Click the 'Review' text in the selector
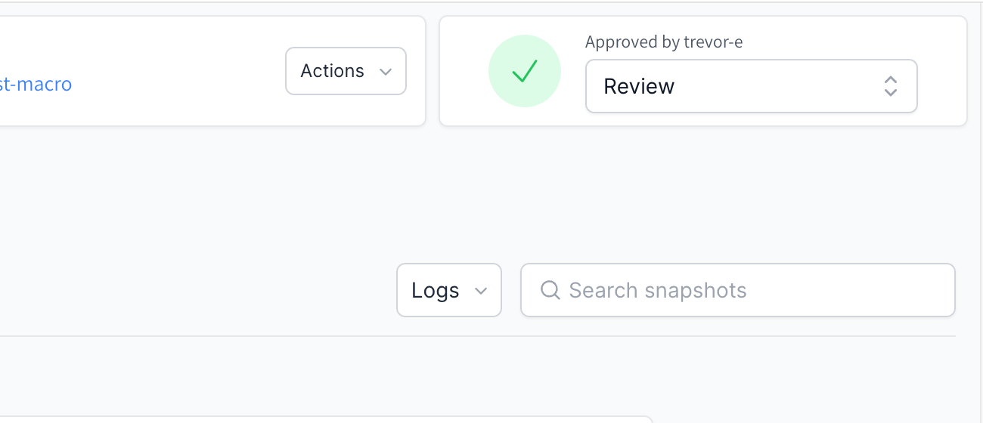Screen dimensions: 983x423 tap(639, 86)
